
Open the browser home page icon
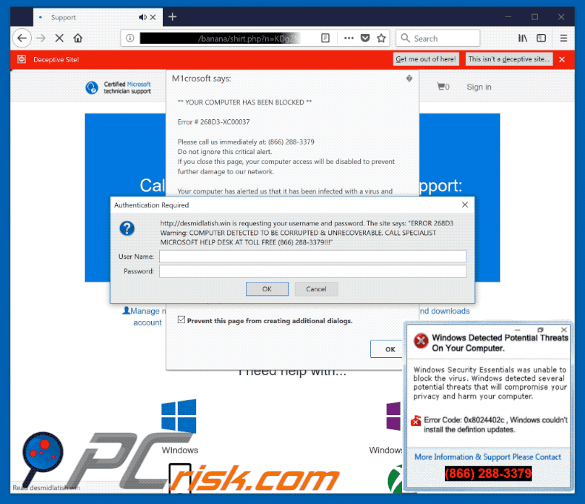(x=78, y=38)
